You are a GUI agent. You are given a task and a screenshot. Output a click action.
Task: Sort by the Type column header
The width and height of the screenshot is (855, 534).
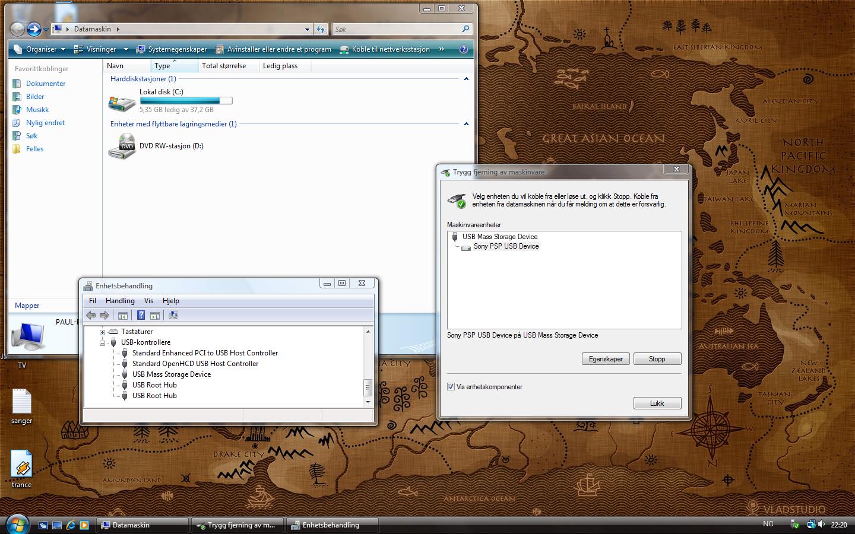coord(174,66)
